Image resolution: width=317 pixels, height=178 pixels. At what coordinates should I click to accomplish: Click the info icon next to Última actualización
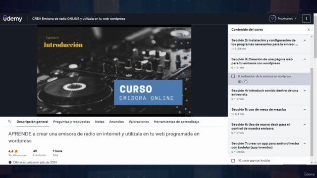tap(10, 162)
